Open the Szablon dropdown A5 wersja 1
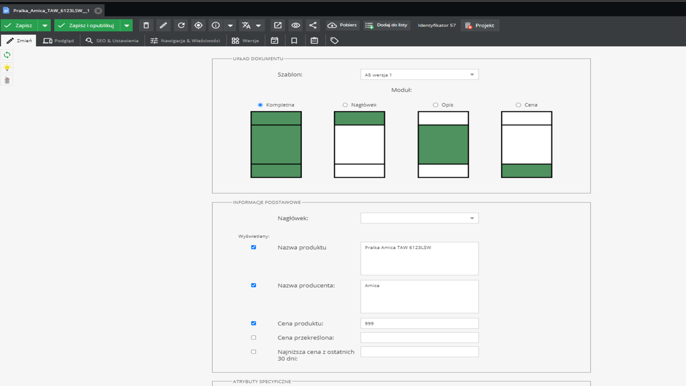Screen dimensions: 686x386 coord(419,75)
